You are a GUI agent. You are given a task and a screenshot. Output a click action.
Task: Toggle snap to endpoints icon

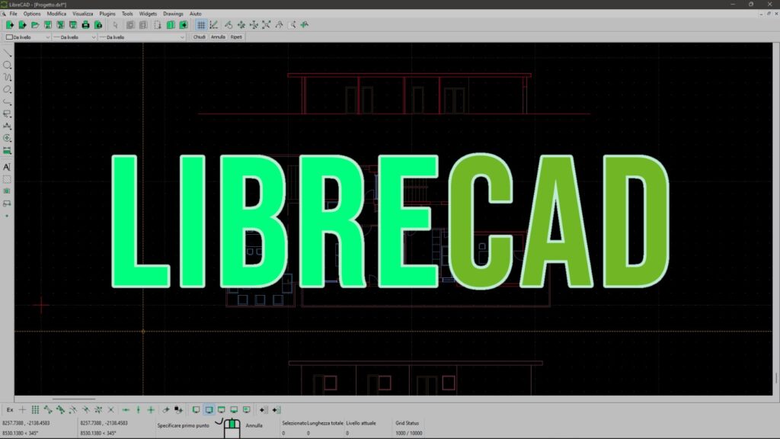coord(48,409)
